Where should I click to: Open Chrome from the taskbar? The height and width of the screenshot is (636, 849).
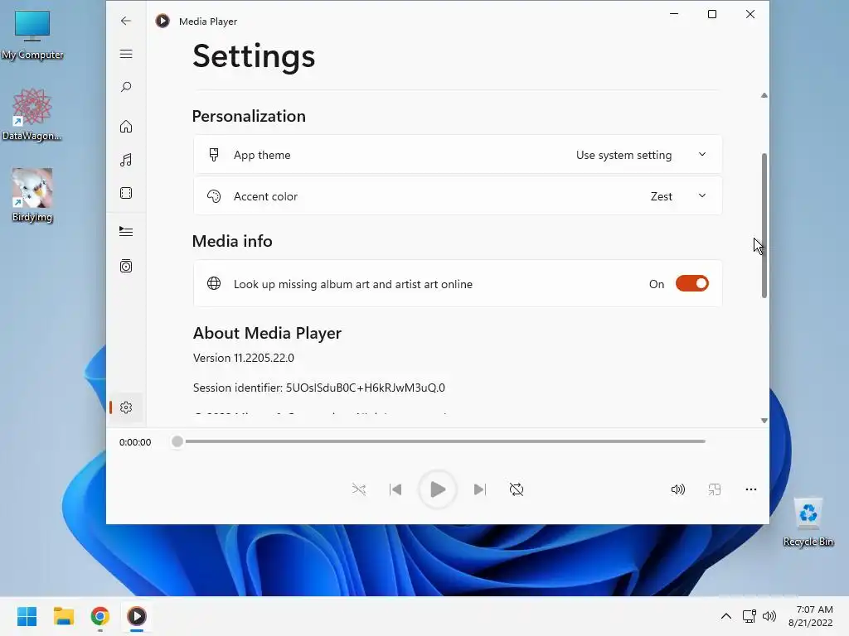[x=100, y=616]
